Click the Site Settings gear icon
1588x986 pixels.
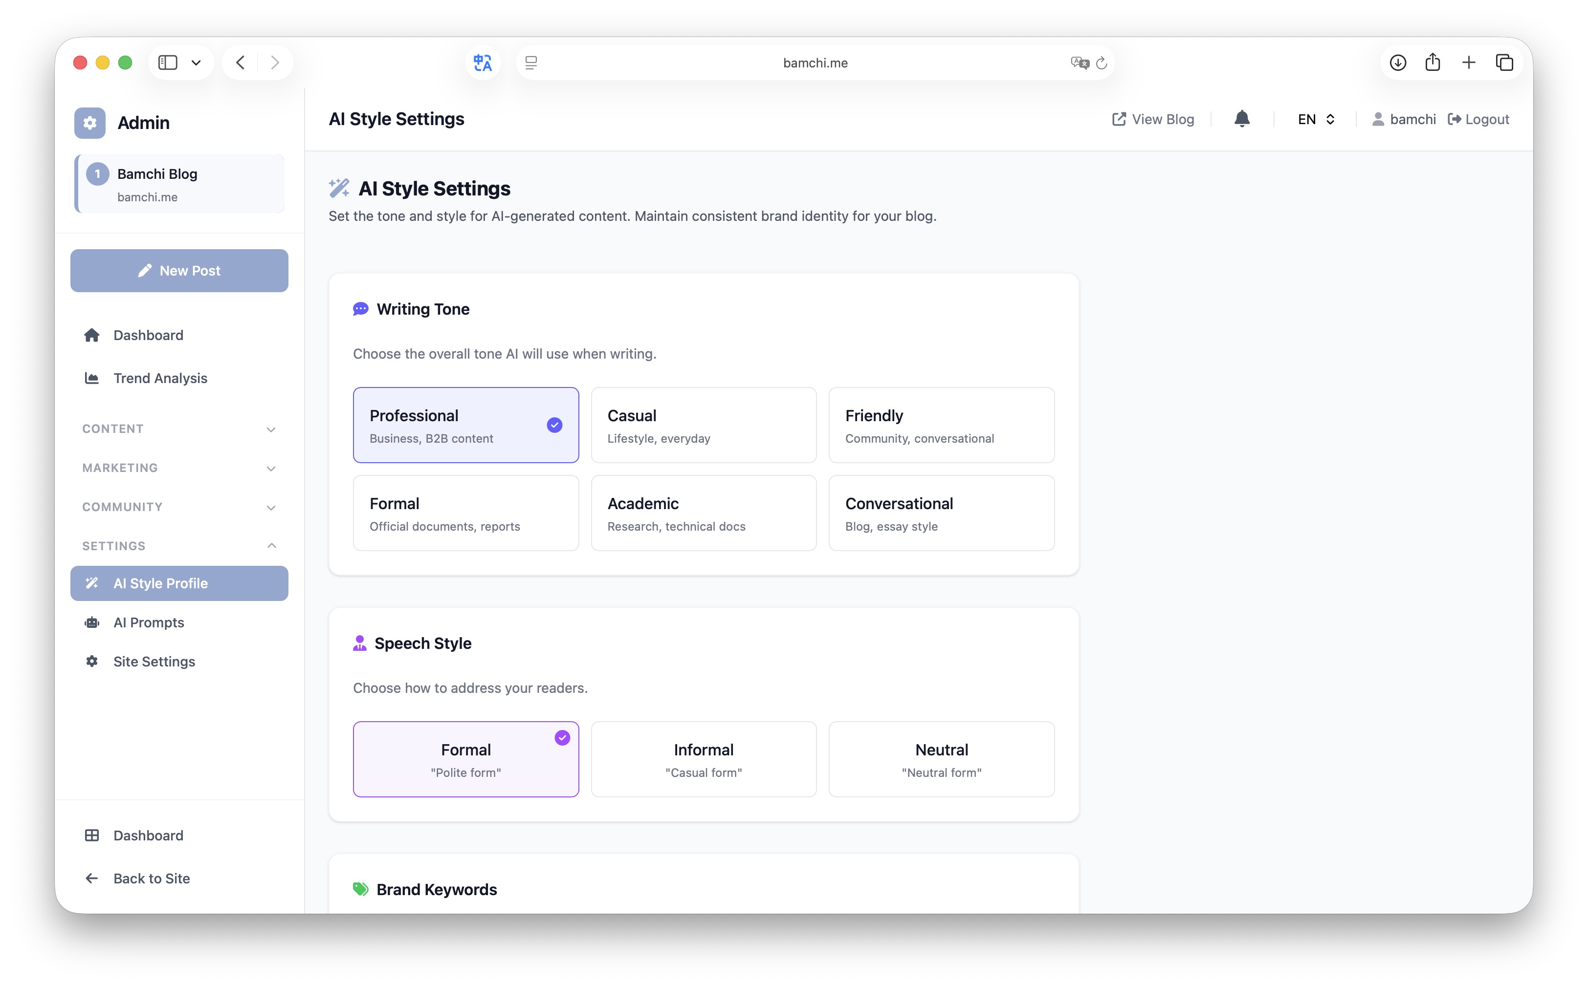(x=91, y=661)
